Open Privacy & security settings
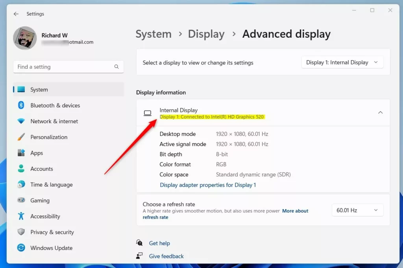403x268 pixels. pyautogui.click(x=68, y=232)
